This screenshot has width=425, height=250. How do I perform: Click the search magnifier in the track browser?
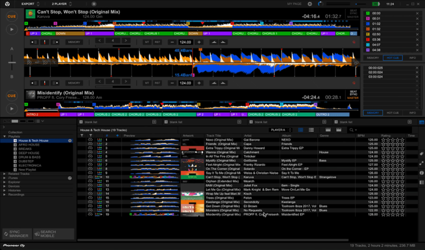352,130
